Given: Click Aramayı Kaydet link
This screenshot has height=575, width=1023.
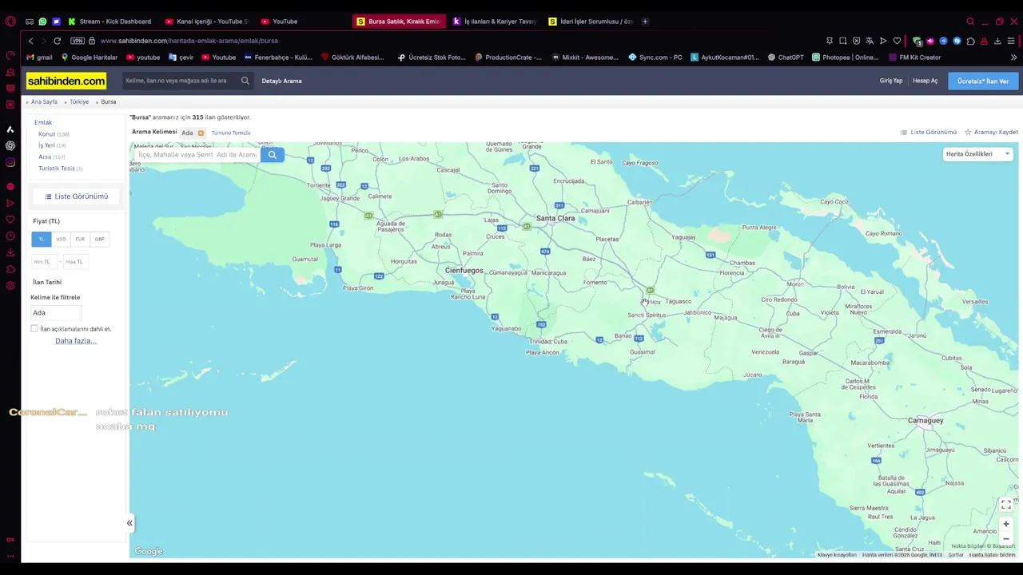Looking at the screenshot, I should 991,133.
